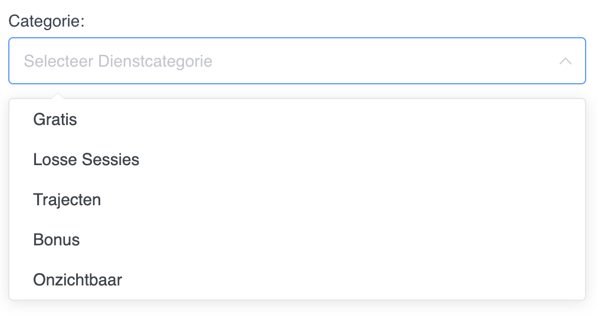The image size is (598, 322).
Task: Focus the Selecteer Dienstcategorie placeholder text
Action: pyautogui.click(x=118, y=61)
